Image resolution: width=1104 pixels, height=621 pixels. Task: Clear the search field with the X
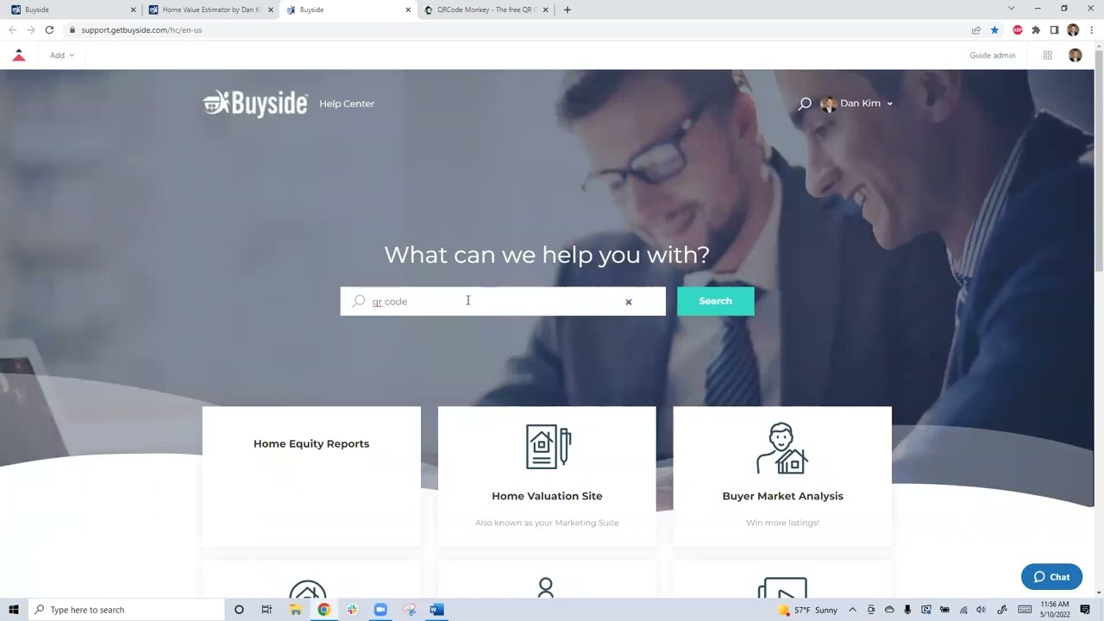[x=628, y=302]
